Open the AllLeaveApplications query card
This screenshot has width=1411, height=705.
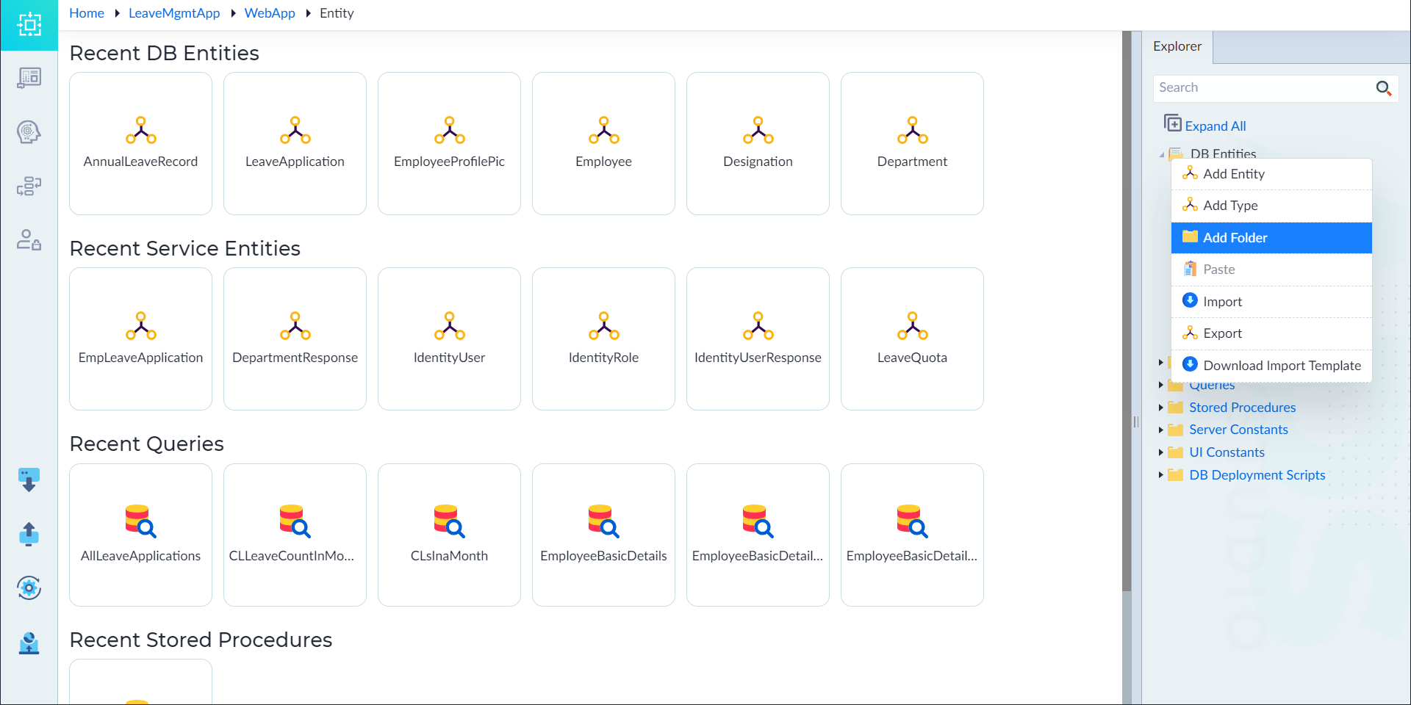click(140, 535)
